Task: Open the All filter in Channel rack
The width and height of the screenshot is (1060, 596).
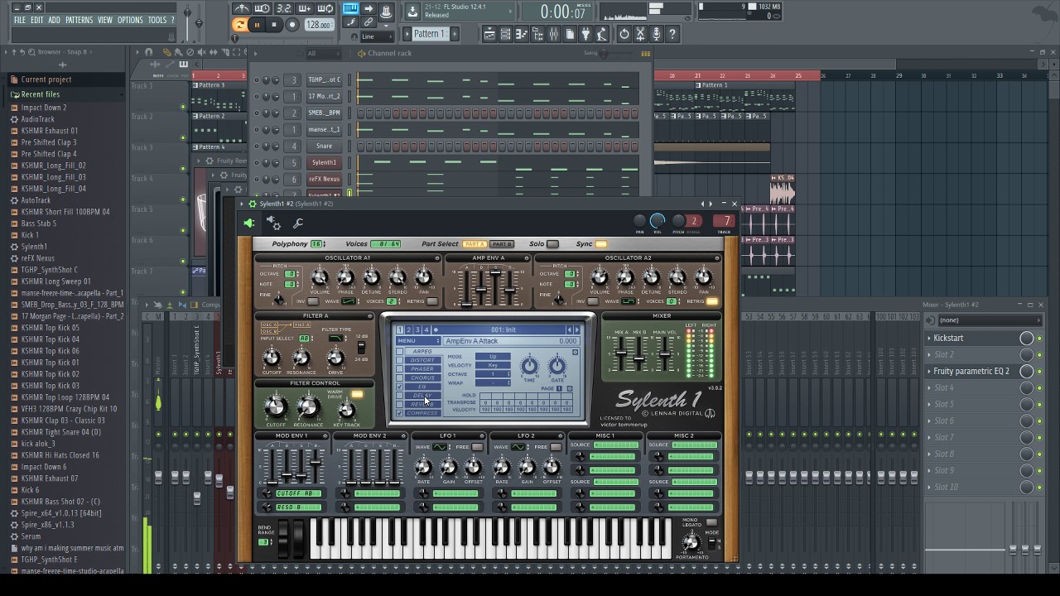Action: point(323,53)
